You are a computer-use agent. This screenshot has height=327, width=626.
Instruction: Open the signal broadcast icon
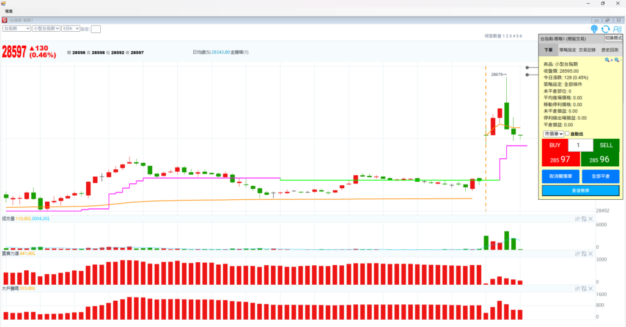click(594, 29)
